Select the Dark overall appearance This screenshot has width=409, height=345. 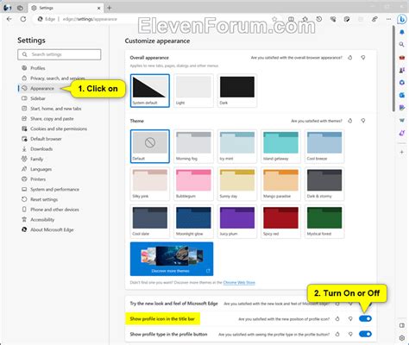[237, 91]
